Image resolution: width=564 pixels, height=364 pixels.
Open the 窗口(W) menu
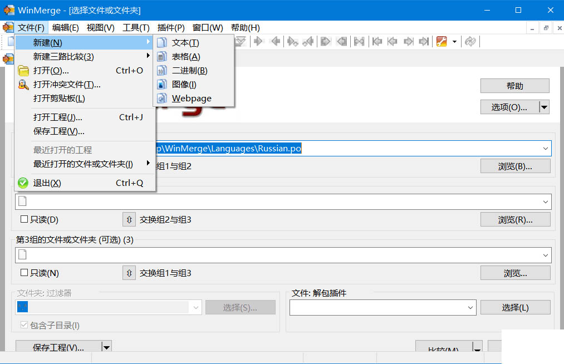(x=208, y=28)
